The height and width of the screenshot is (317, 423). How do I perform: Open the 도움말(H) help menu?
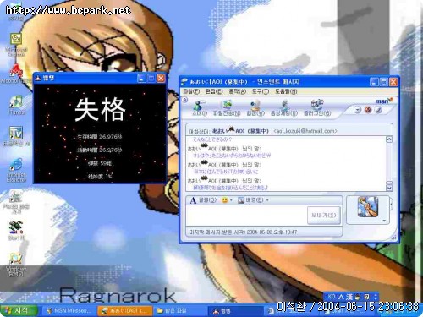click(286, 91)
